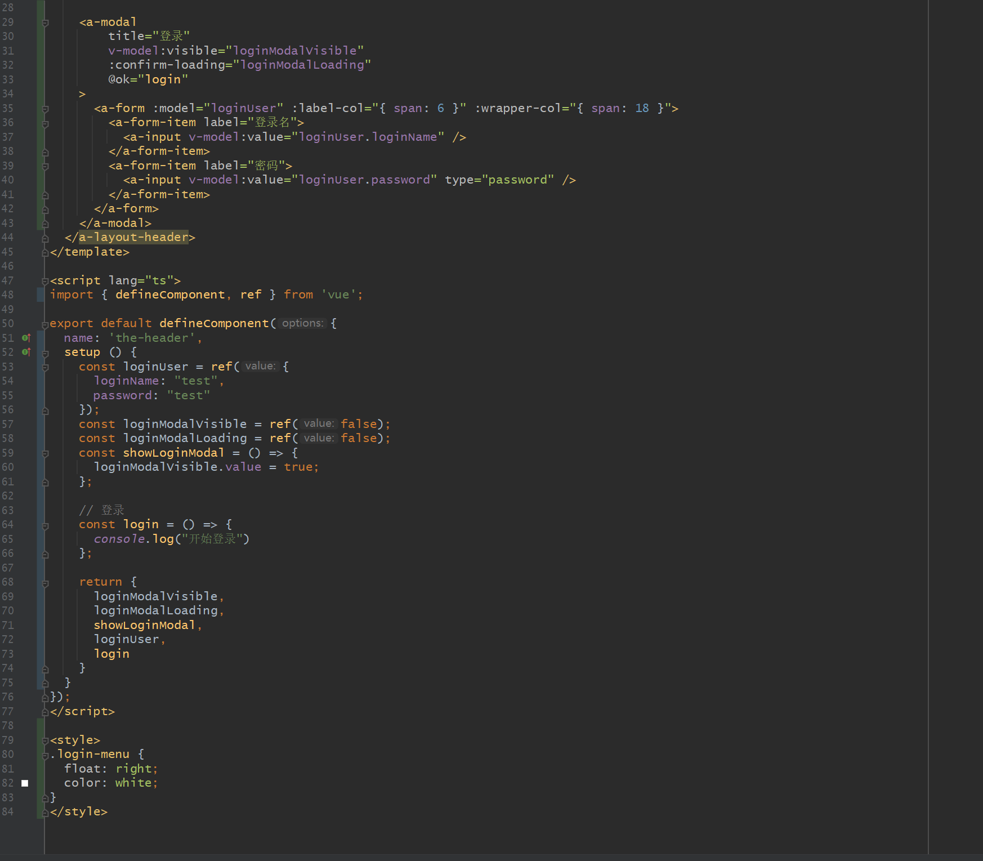Click the fold end marker at closing a-form tag

[x=46, y=209]
